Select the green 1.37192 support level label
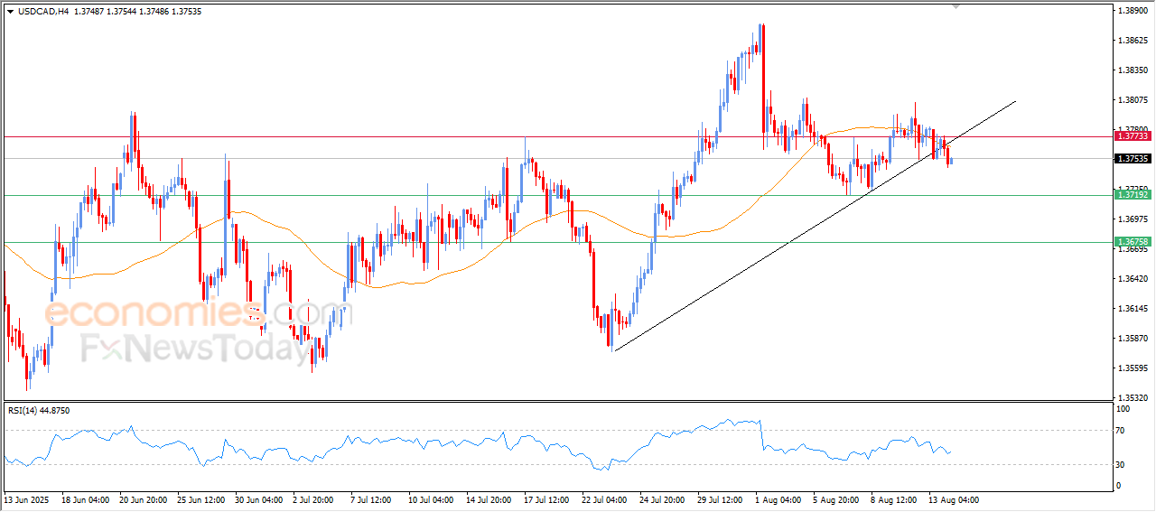Viewport: 1156px width, 512px height. (x=1133, y=194)
